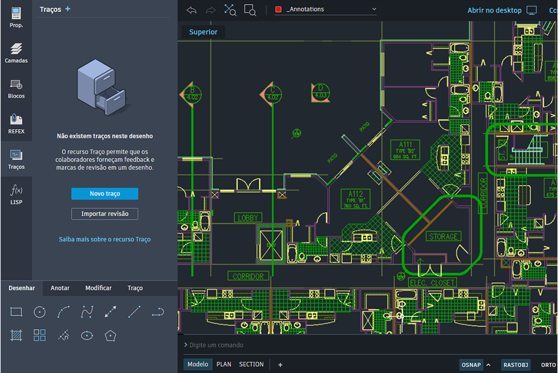Open the Blocos panel in the sidebar
The image size is (558, 373).
pos(16,86)
